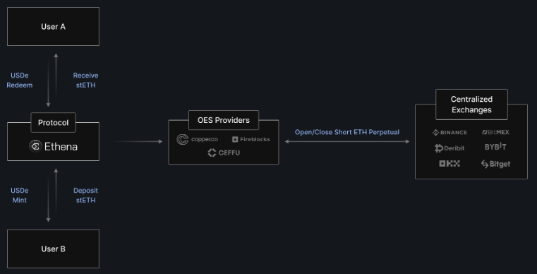Click the USDe Mint label
The width and height of the screenshot is (537, 274).
[x=20, y=195]
